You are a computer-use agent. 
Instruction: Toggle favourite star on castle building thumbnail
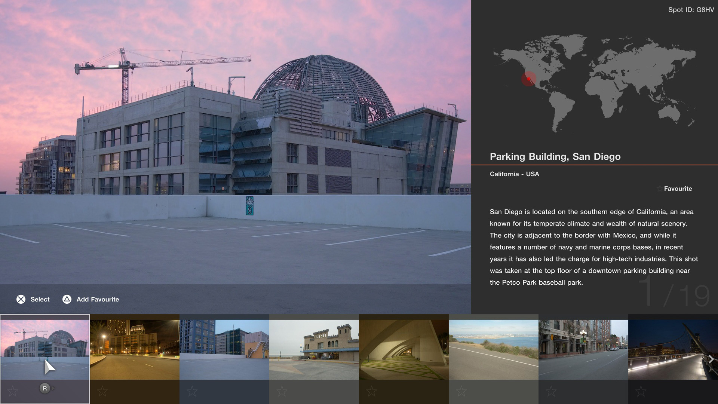click(282, 391)
